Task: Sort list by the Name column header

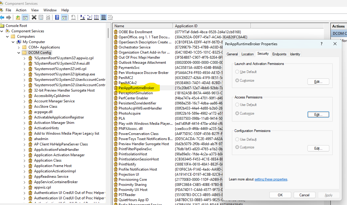Action: (143, 26)
